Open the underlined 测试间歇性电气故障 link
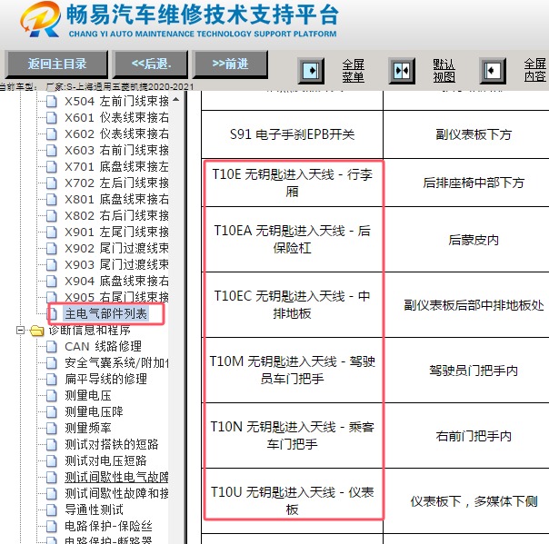The image size is (549, 544). pos(116,477)
